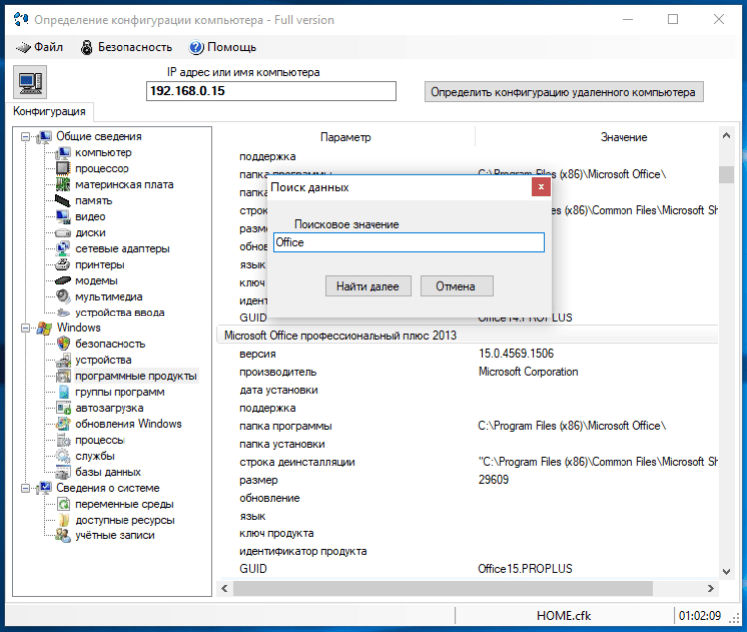Image resolution: width=747 pixels, height=632 pixels.
Task: Click the horizontal scrollbar left arrow
Action: [224, 588]
